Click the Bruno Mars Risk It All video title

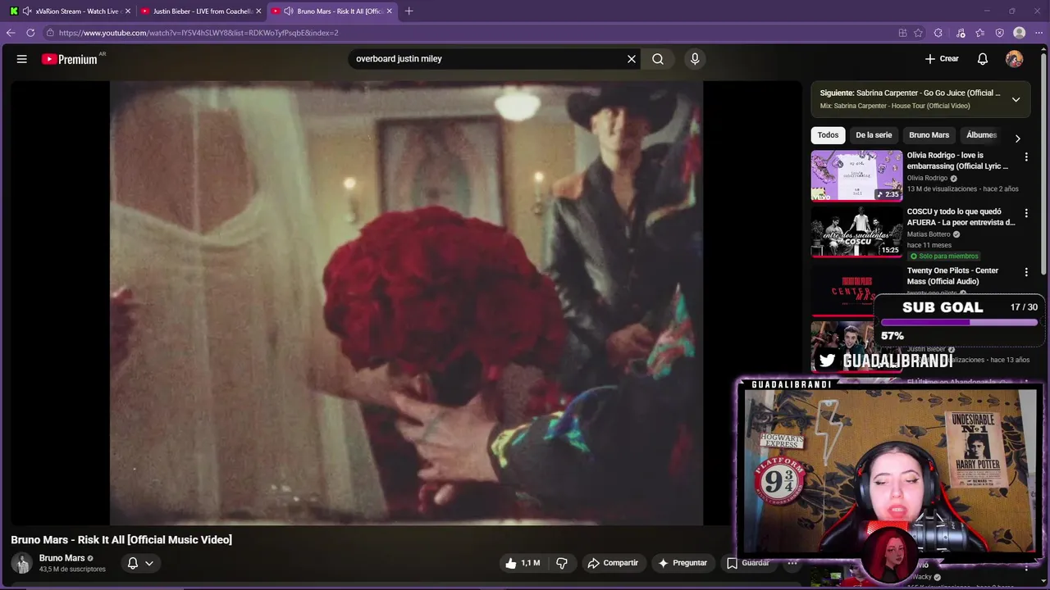coord(121,539)
